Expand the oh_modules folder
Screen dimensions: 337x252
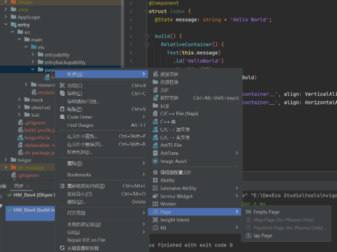pyautogui.click(x=6, y=167)
